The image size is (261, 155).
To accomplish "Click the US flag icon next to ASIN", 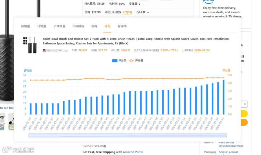I will tap(44, 50).
